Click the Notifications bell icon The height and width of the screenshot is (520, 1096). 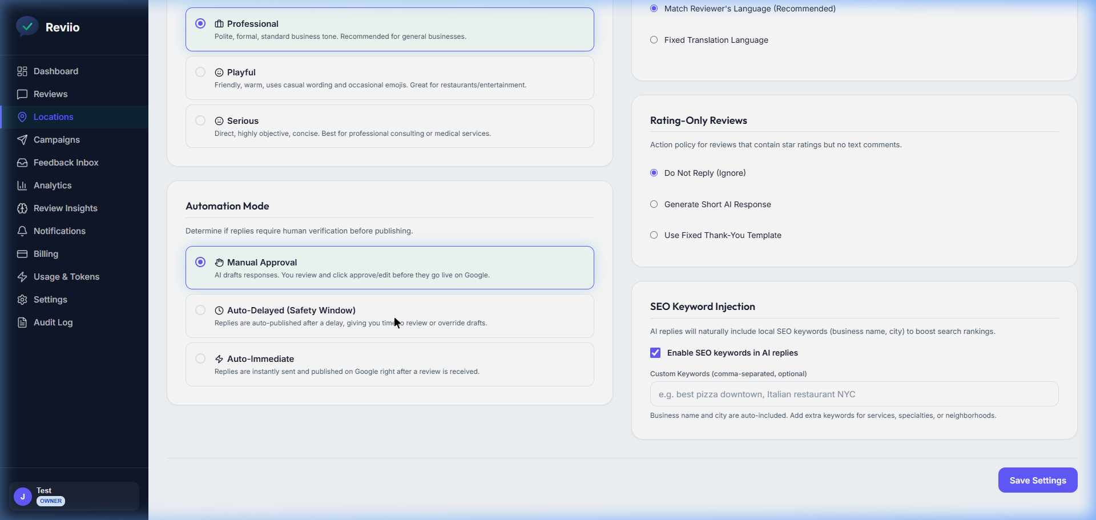coord(22,231)
